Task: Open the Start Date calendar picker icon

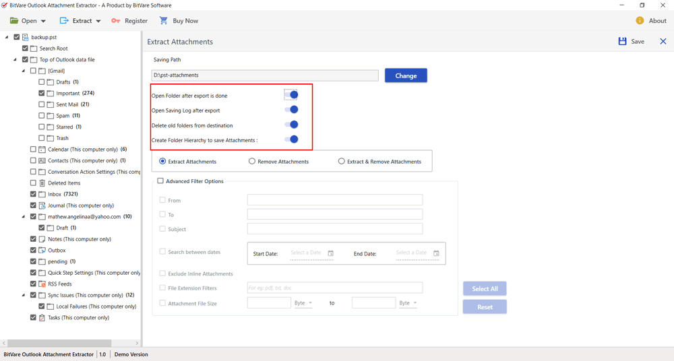Action: [330, 253]
